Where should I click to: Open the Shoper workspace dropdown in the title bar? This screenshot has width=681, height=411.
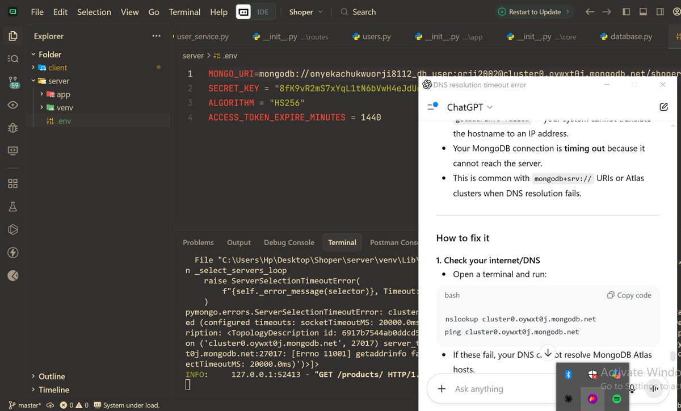[x=305, y=11]
